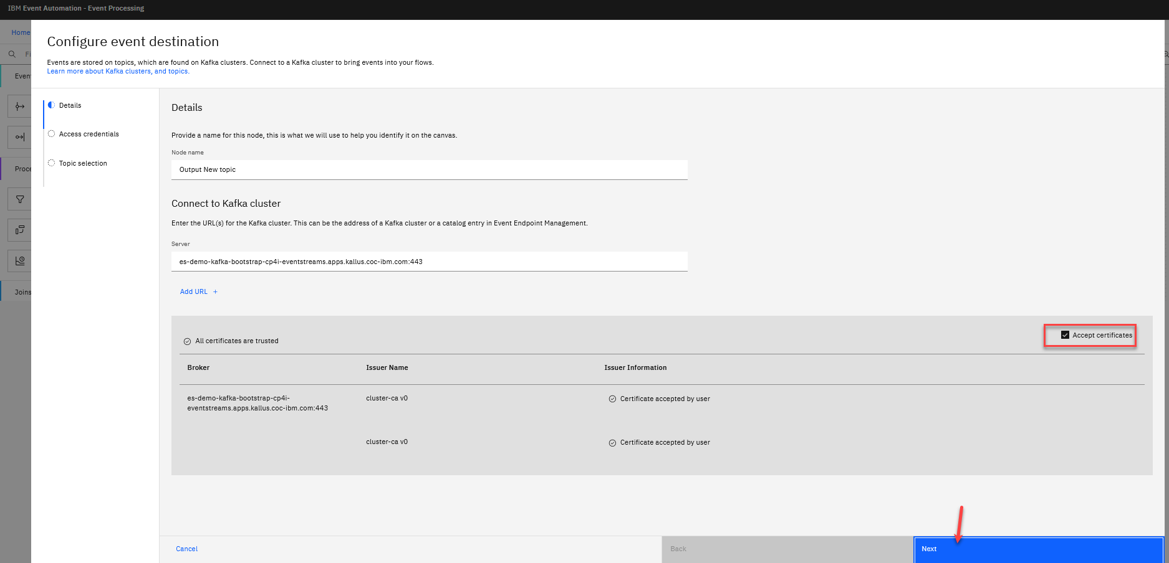
Task: Go to the Access credentials step
Action: pos(89,134)
